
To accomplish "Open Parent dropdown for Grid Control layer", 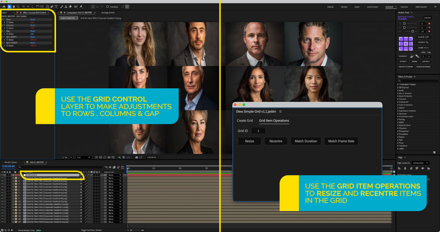I will pos(115,175).
